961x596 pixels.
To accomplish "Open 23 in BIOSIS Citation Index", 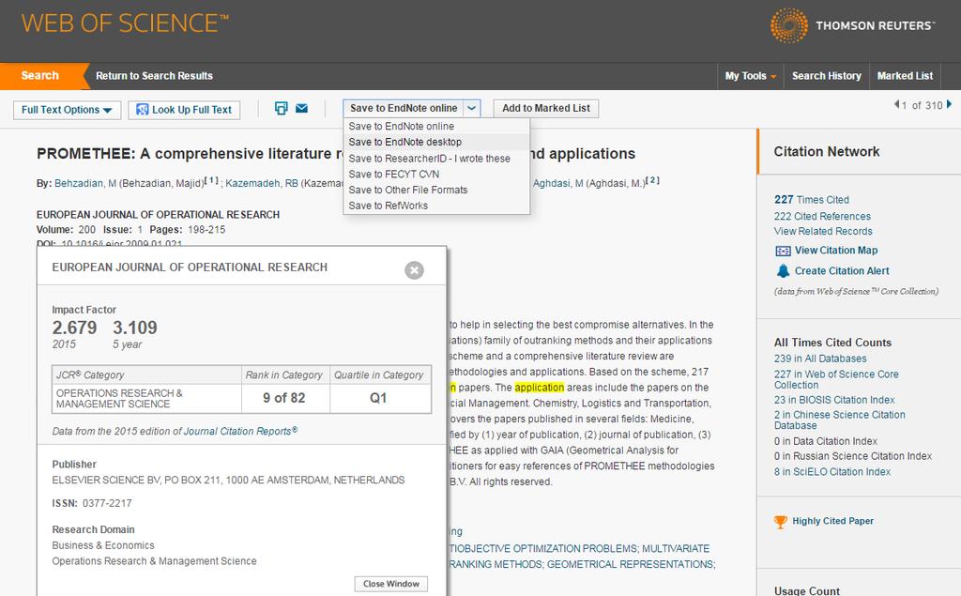I will pyautogui.click(x=834, y=400).
